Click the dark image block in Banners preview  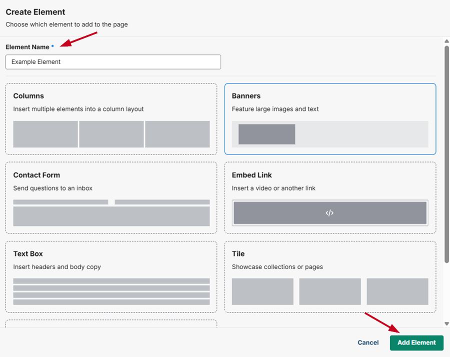[x=266, y=134]
